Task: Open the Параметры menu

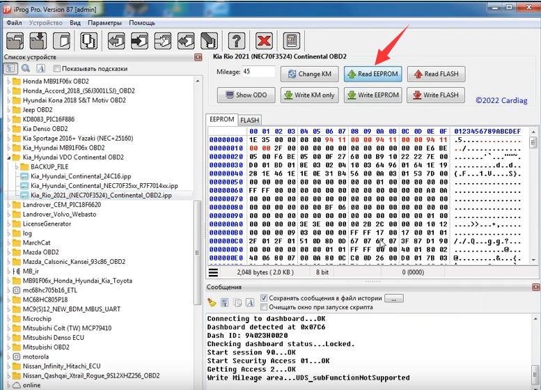Action: 104,23
